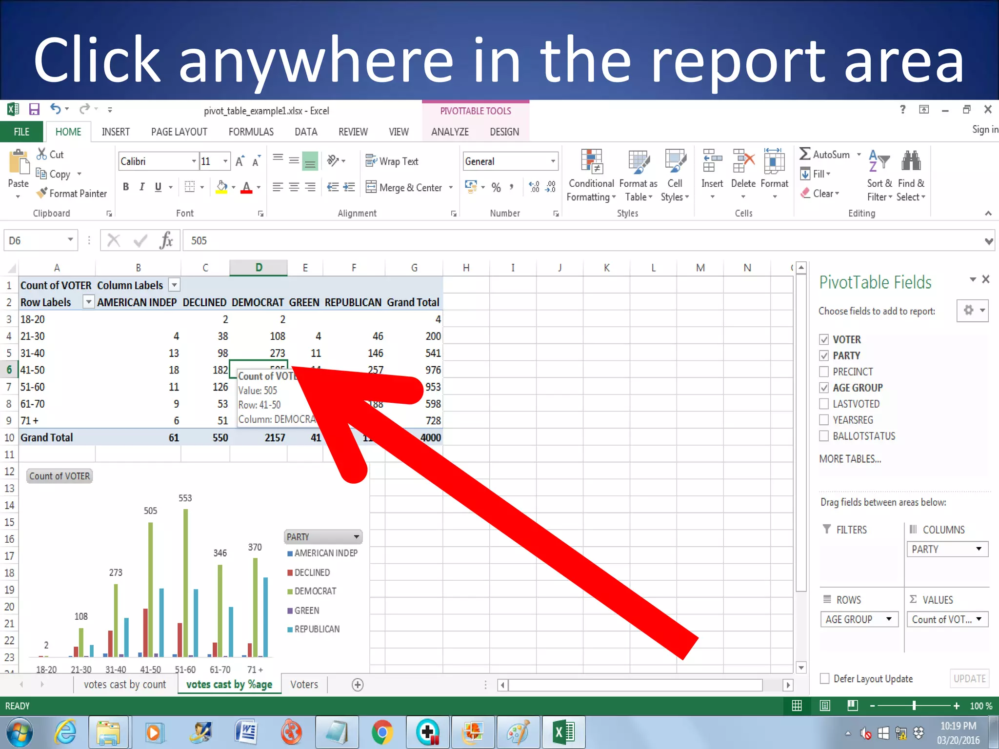The image size is (999, 749).
Task: Check the LASTVOTED field checkbox
Action: click(x=824, y=404)
